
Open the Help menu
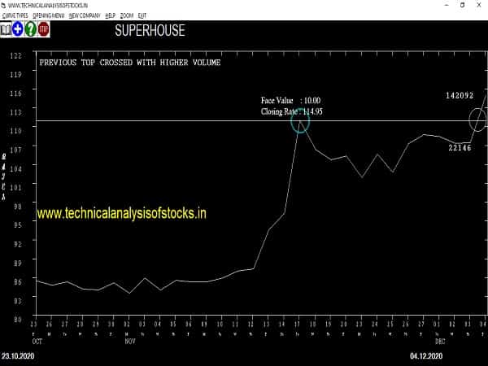pos(110,15)
